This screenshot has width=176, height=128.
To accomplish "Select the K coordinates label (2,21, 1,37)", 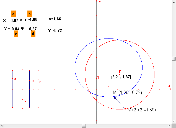I will coord(121,77).
